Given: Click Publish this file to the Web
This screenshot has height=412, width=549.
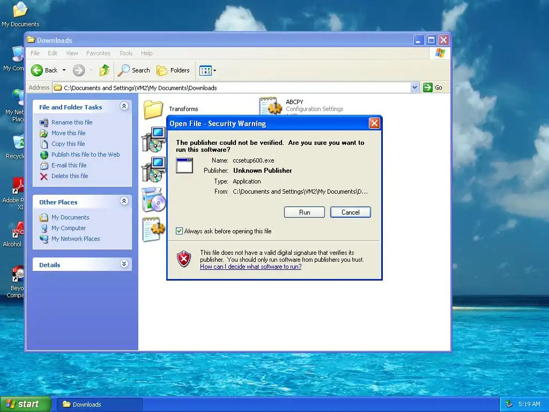Looking at the screenshot, I should point(85,154).
